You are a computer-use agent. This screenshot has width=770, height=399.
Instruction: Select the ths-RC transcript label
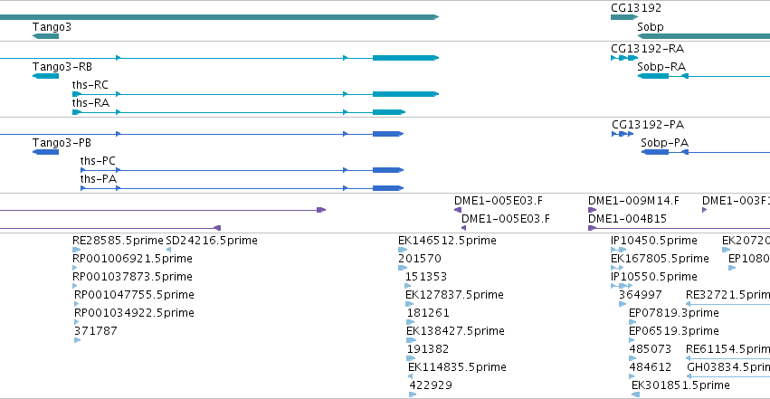click(90, 85)
